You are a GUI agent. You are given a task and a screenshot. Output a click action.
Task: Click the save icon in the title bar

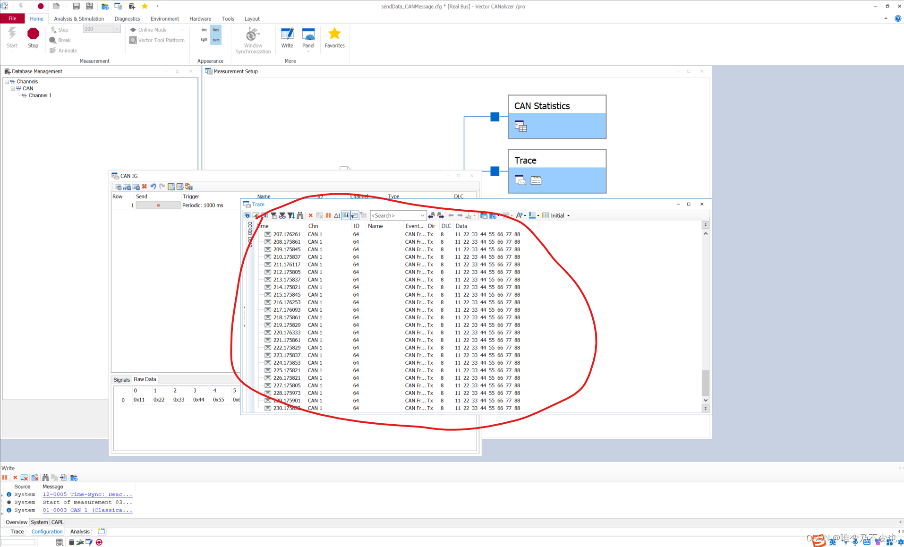click(76, 6)
